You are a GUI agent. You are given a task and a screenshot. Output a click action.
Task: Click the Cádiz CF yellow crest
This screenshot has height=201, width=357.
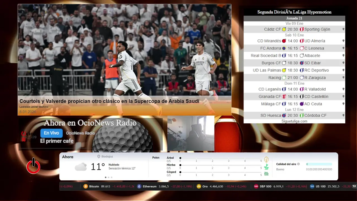284,29
